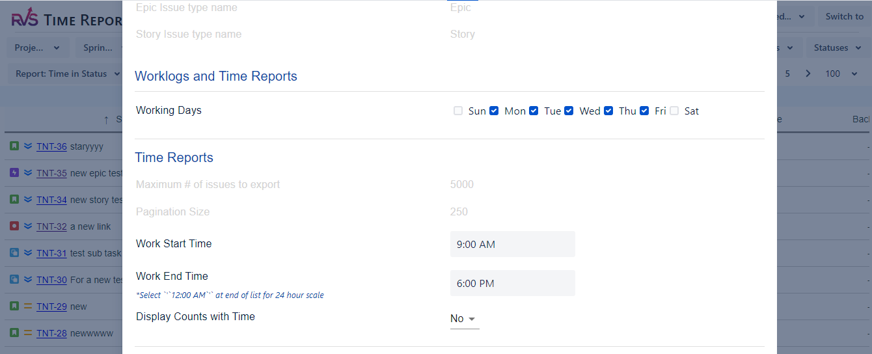872x354 pixels.
Task: Click the sort ascending arrow in table header
Action: coord(106,120)
